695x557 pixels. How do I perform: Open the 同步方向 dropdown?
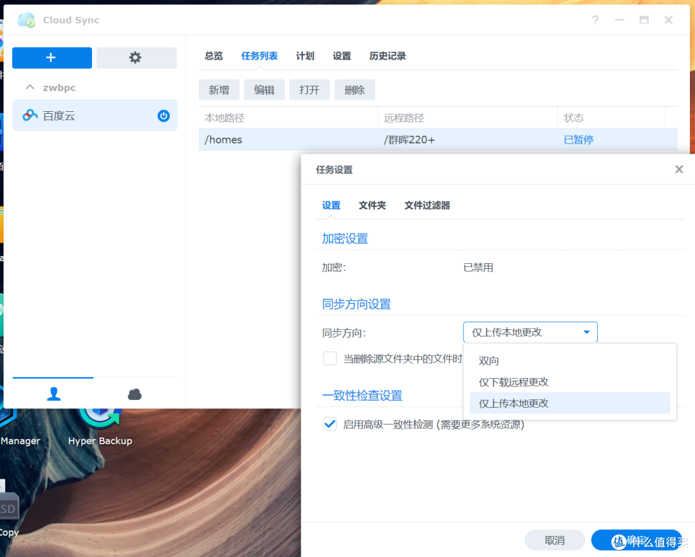(530, 333)
